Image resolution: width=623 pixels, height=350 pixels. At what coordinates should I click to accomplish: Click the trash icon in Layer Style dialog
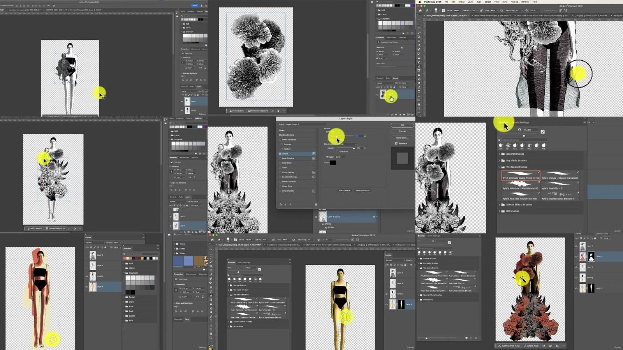316,204
